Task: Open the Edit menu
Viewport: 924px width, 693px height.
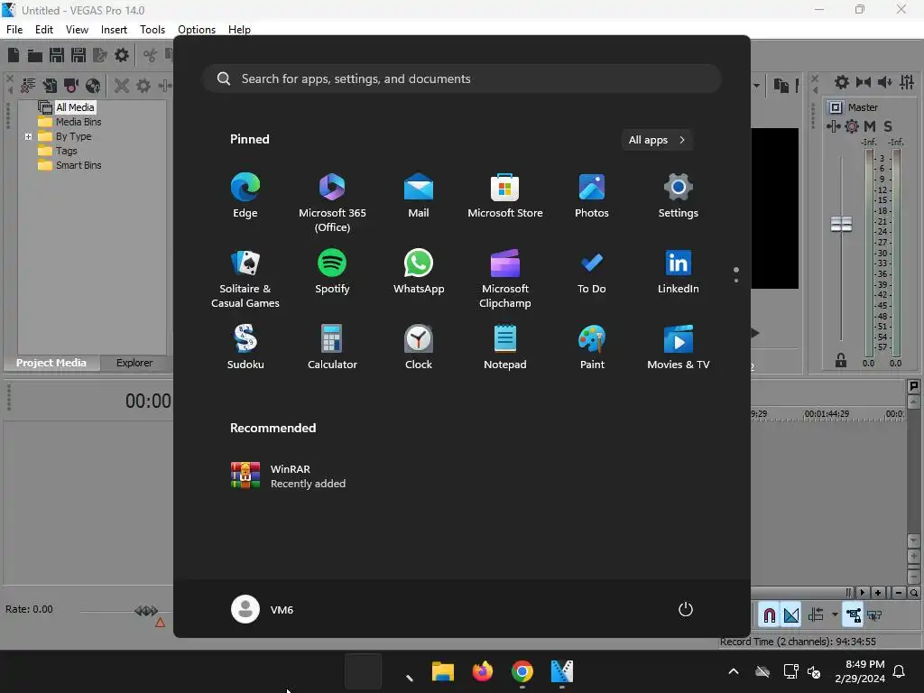Action: pos(43,30)
